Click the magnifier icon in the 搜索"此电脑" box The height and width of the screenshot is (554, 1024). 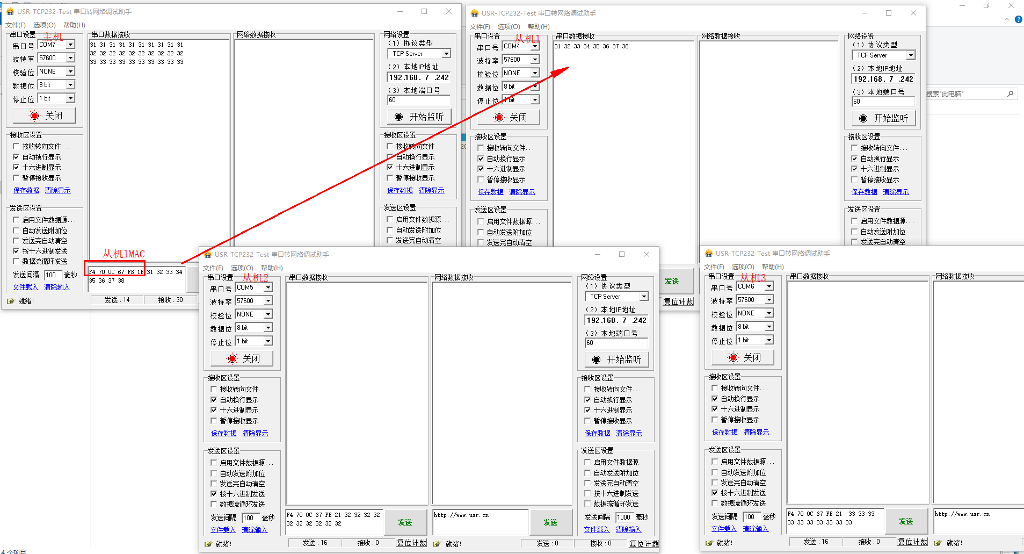(1010, 94)
